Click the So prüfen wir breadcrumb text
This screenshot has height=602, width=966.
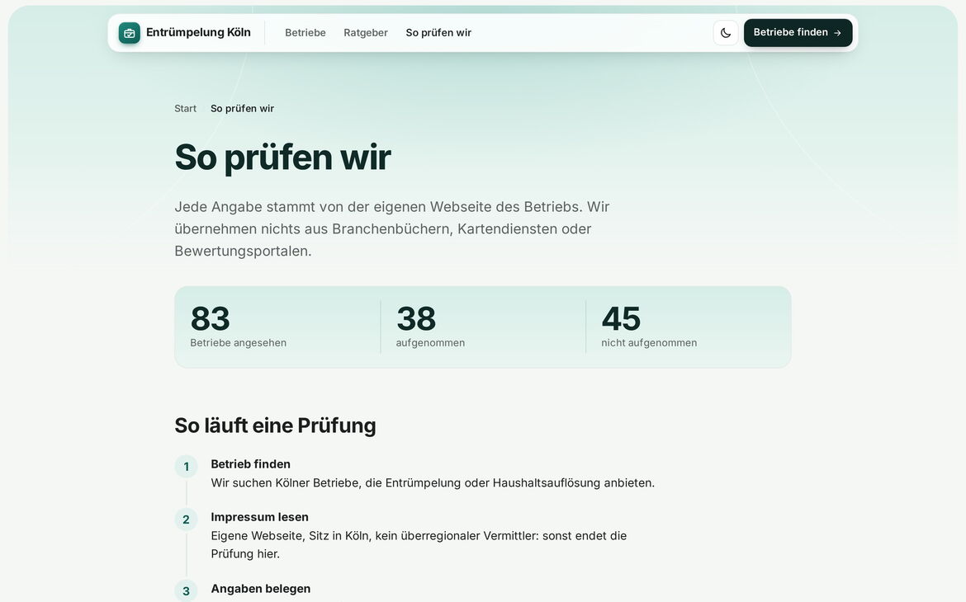[x=242, y=108]
